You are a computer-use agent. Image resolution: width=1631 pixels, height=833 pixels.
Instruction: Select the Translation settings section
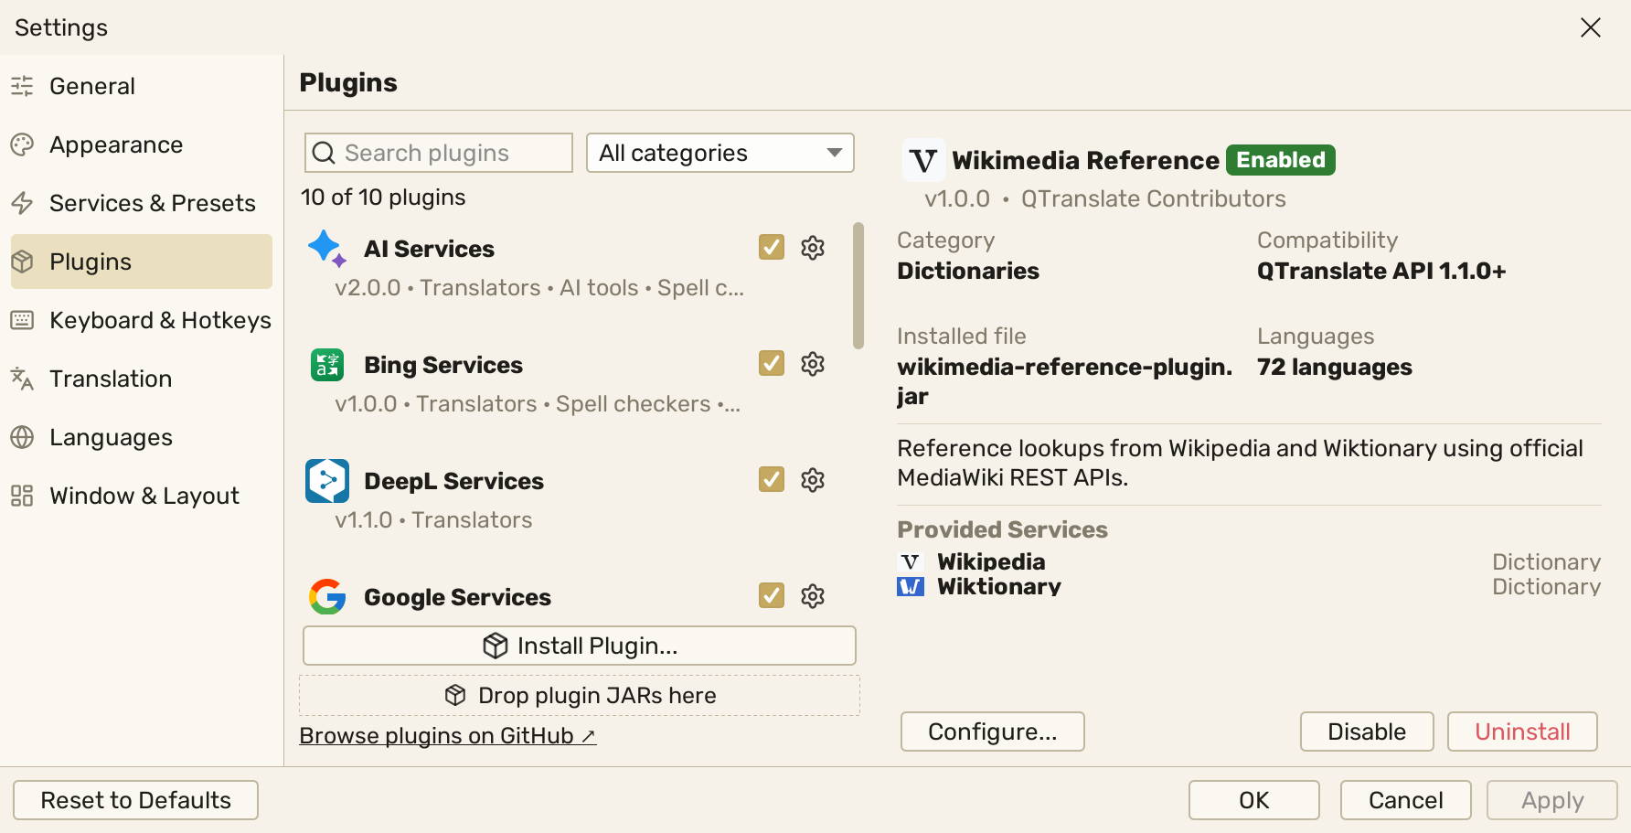(142, 379)
